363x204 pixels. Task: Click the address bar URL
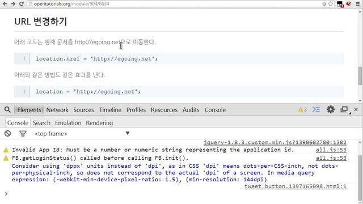pos(71,4)
